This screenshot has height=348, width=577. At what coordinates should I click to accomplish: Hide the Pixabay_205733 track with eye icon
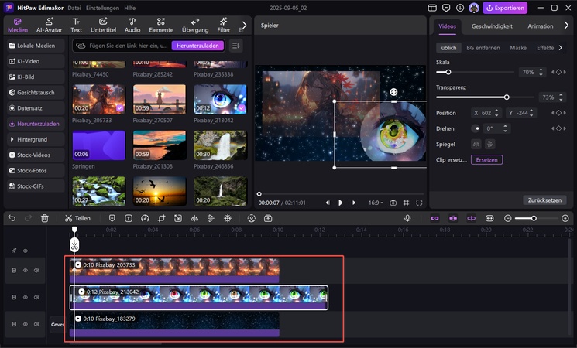pyautogui.click(x=26, y=271)
